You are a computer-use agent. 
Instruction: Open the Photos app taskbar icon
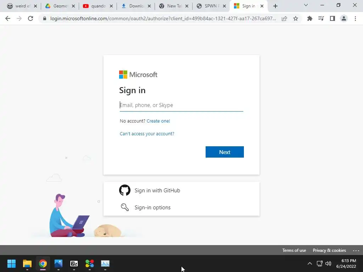[x=58, y=263]
